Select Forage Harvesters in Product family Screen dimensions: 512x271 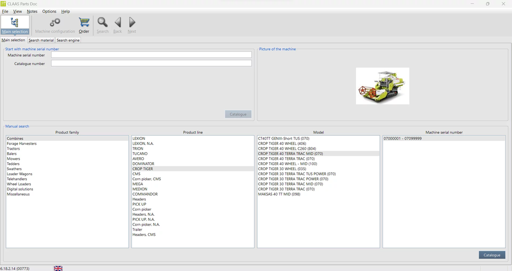[21, 144]
